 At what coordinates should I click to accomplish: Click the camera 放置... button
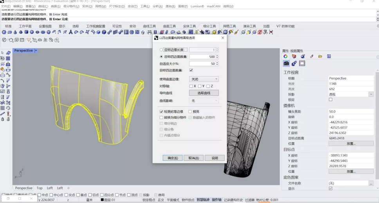[351, 143]
